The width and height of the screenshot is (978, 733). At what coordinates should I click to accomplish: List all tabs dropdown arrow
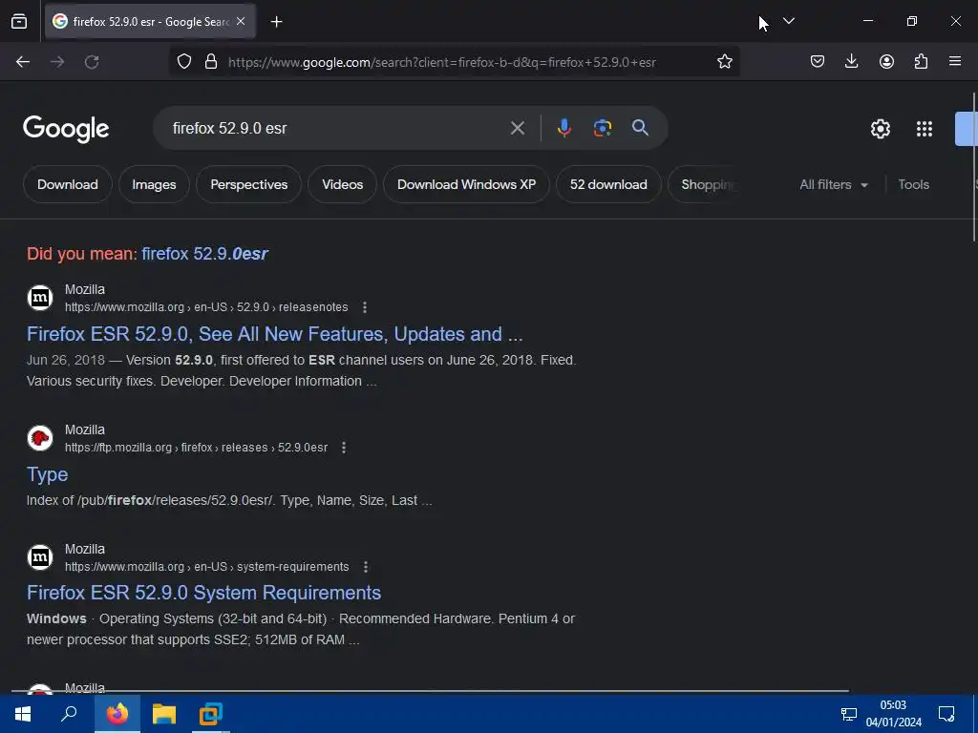point(788,21)
